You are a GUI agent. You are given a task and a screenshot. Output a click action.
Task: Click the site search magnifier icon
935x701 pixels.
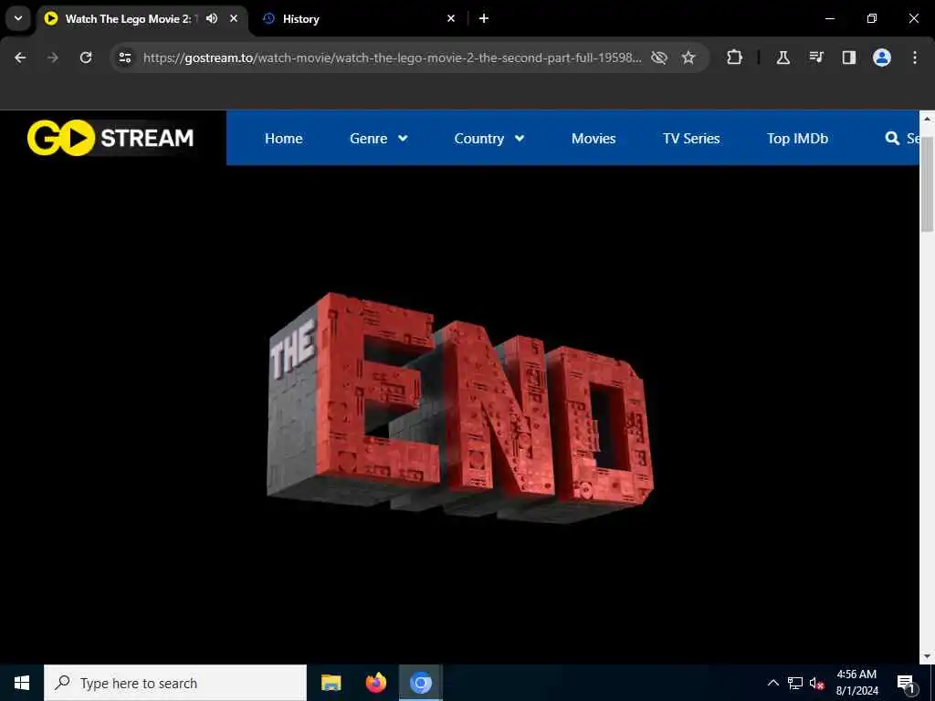click(x=892, y=139)
